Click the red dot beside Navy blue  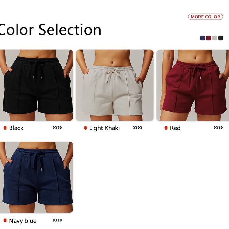pyautogui.click(x=5, y=220)
